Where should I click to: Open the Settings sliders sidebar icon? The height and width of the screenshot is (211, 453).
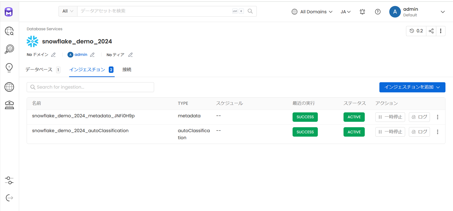click(9, 180)
